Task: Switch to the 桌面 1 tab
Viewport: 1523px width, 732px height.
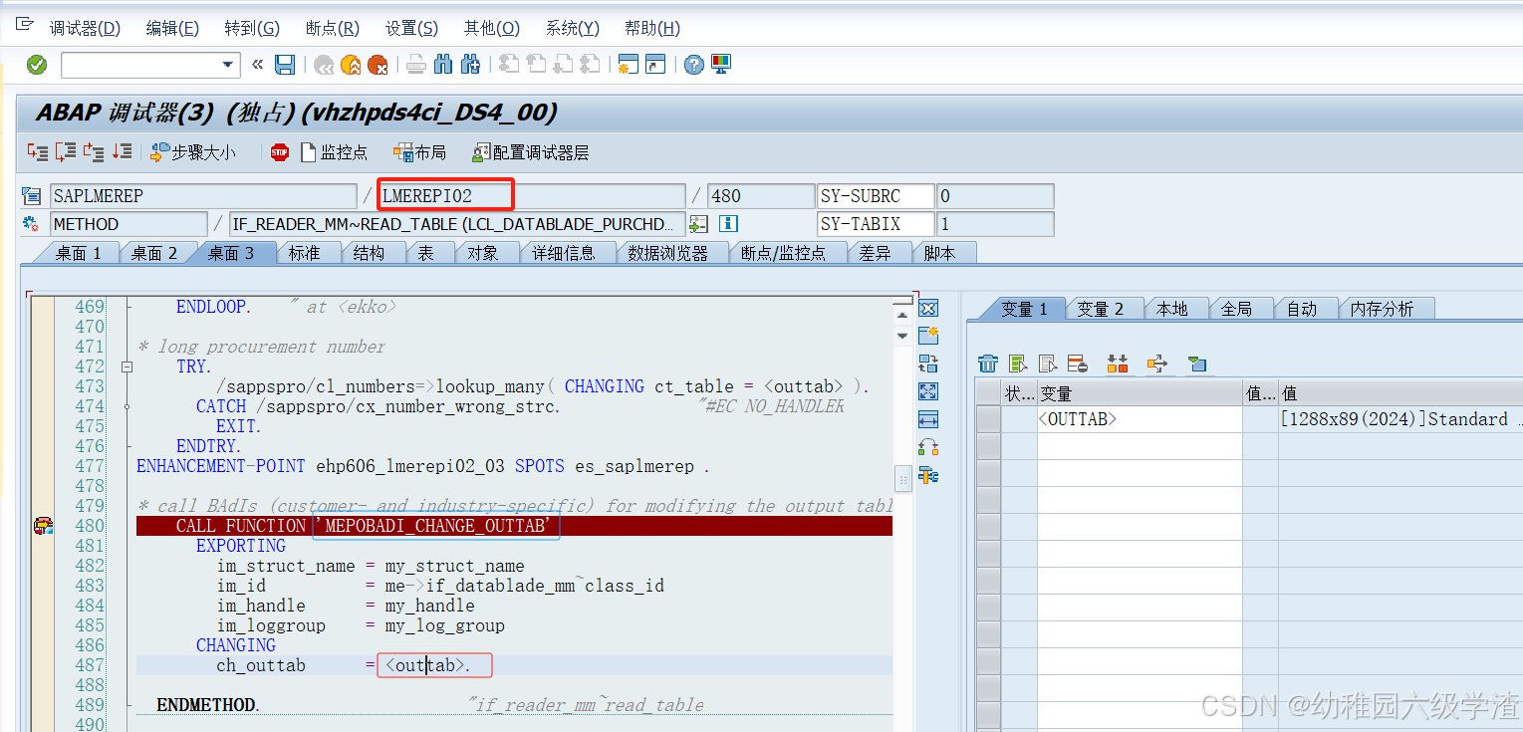Action: [78, 253]
